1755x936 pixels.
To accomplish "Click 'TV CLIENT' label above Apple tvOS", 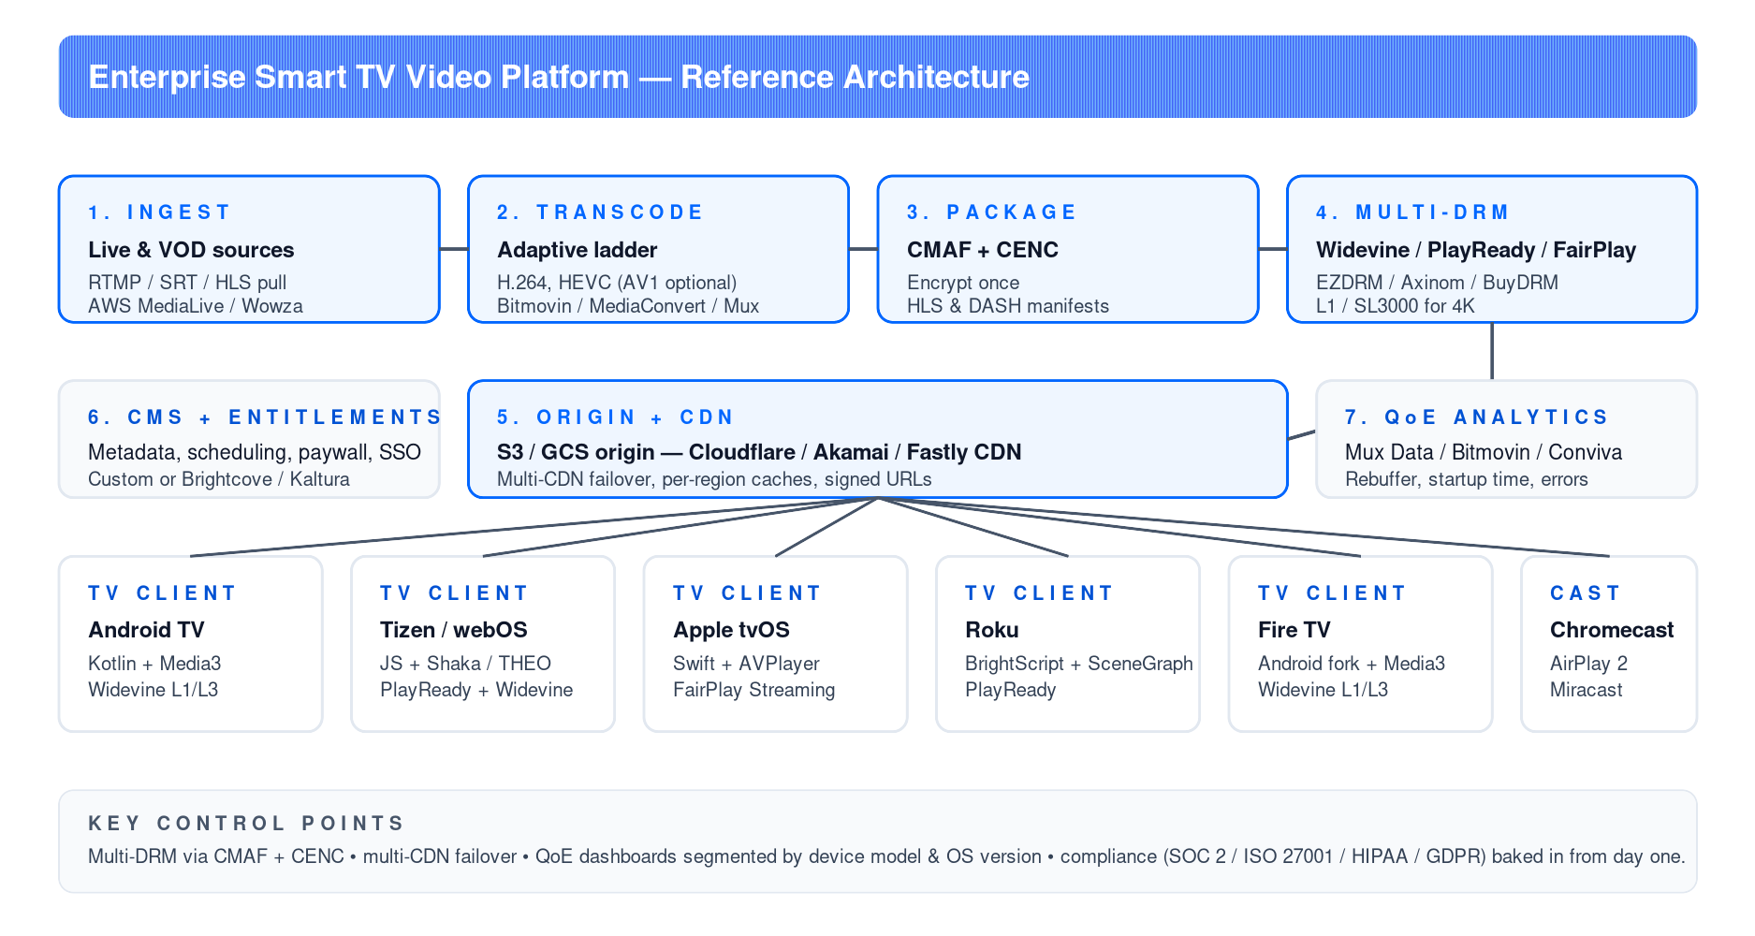I will click(x=747, y=593).
